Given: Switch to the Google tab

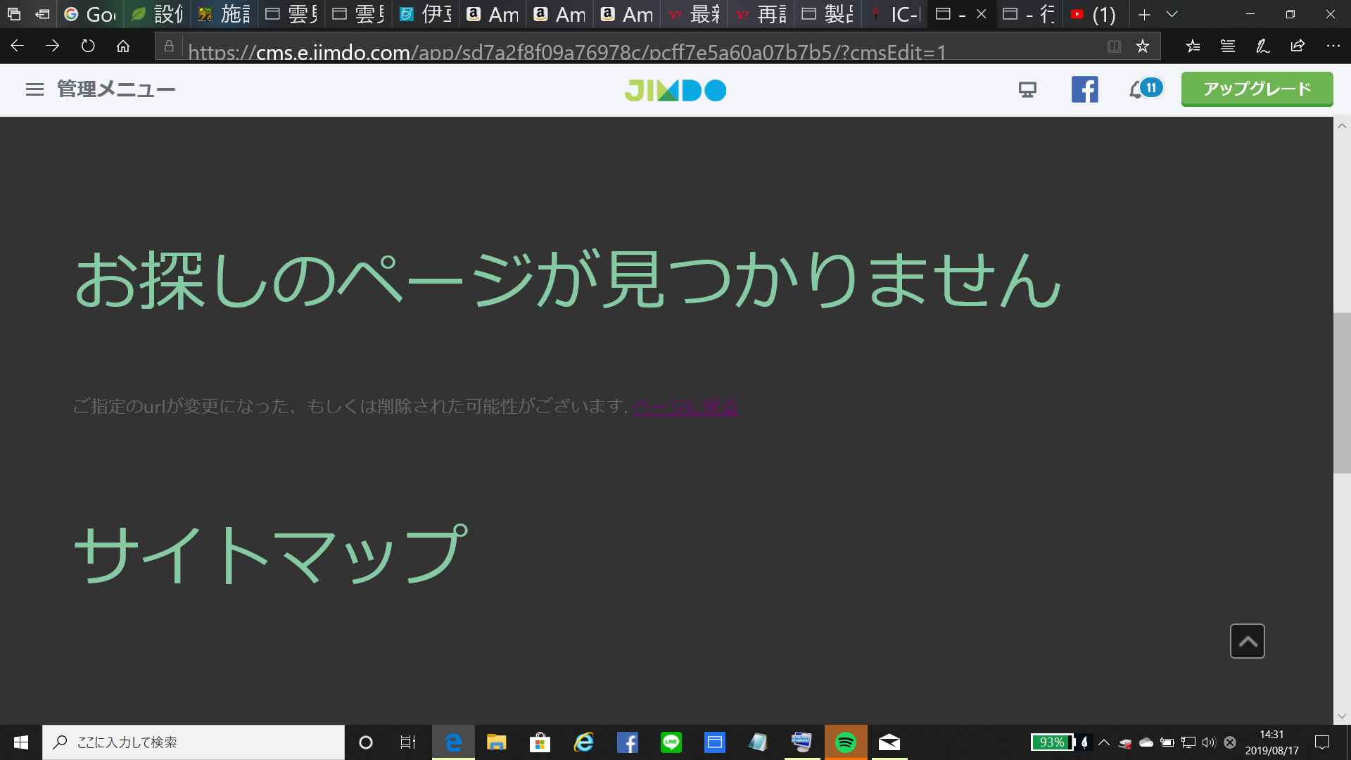Looking at the screenshot, I should tap(91, 14).
